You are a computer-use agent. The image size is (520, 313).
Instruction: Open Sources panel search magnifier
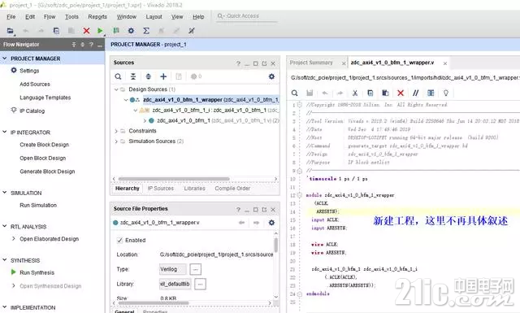click(118, 76)
